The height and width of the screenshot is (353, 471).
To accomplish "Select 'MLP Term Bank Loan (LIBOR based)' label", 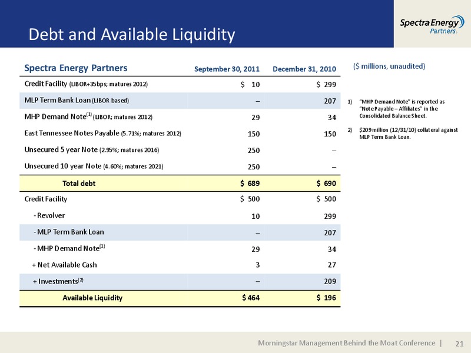I will click(x=77, y=101).
